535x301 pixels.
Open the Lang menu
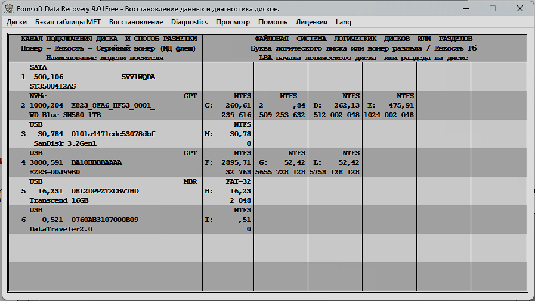[x=344, y=22]
